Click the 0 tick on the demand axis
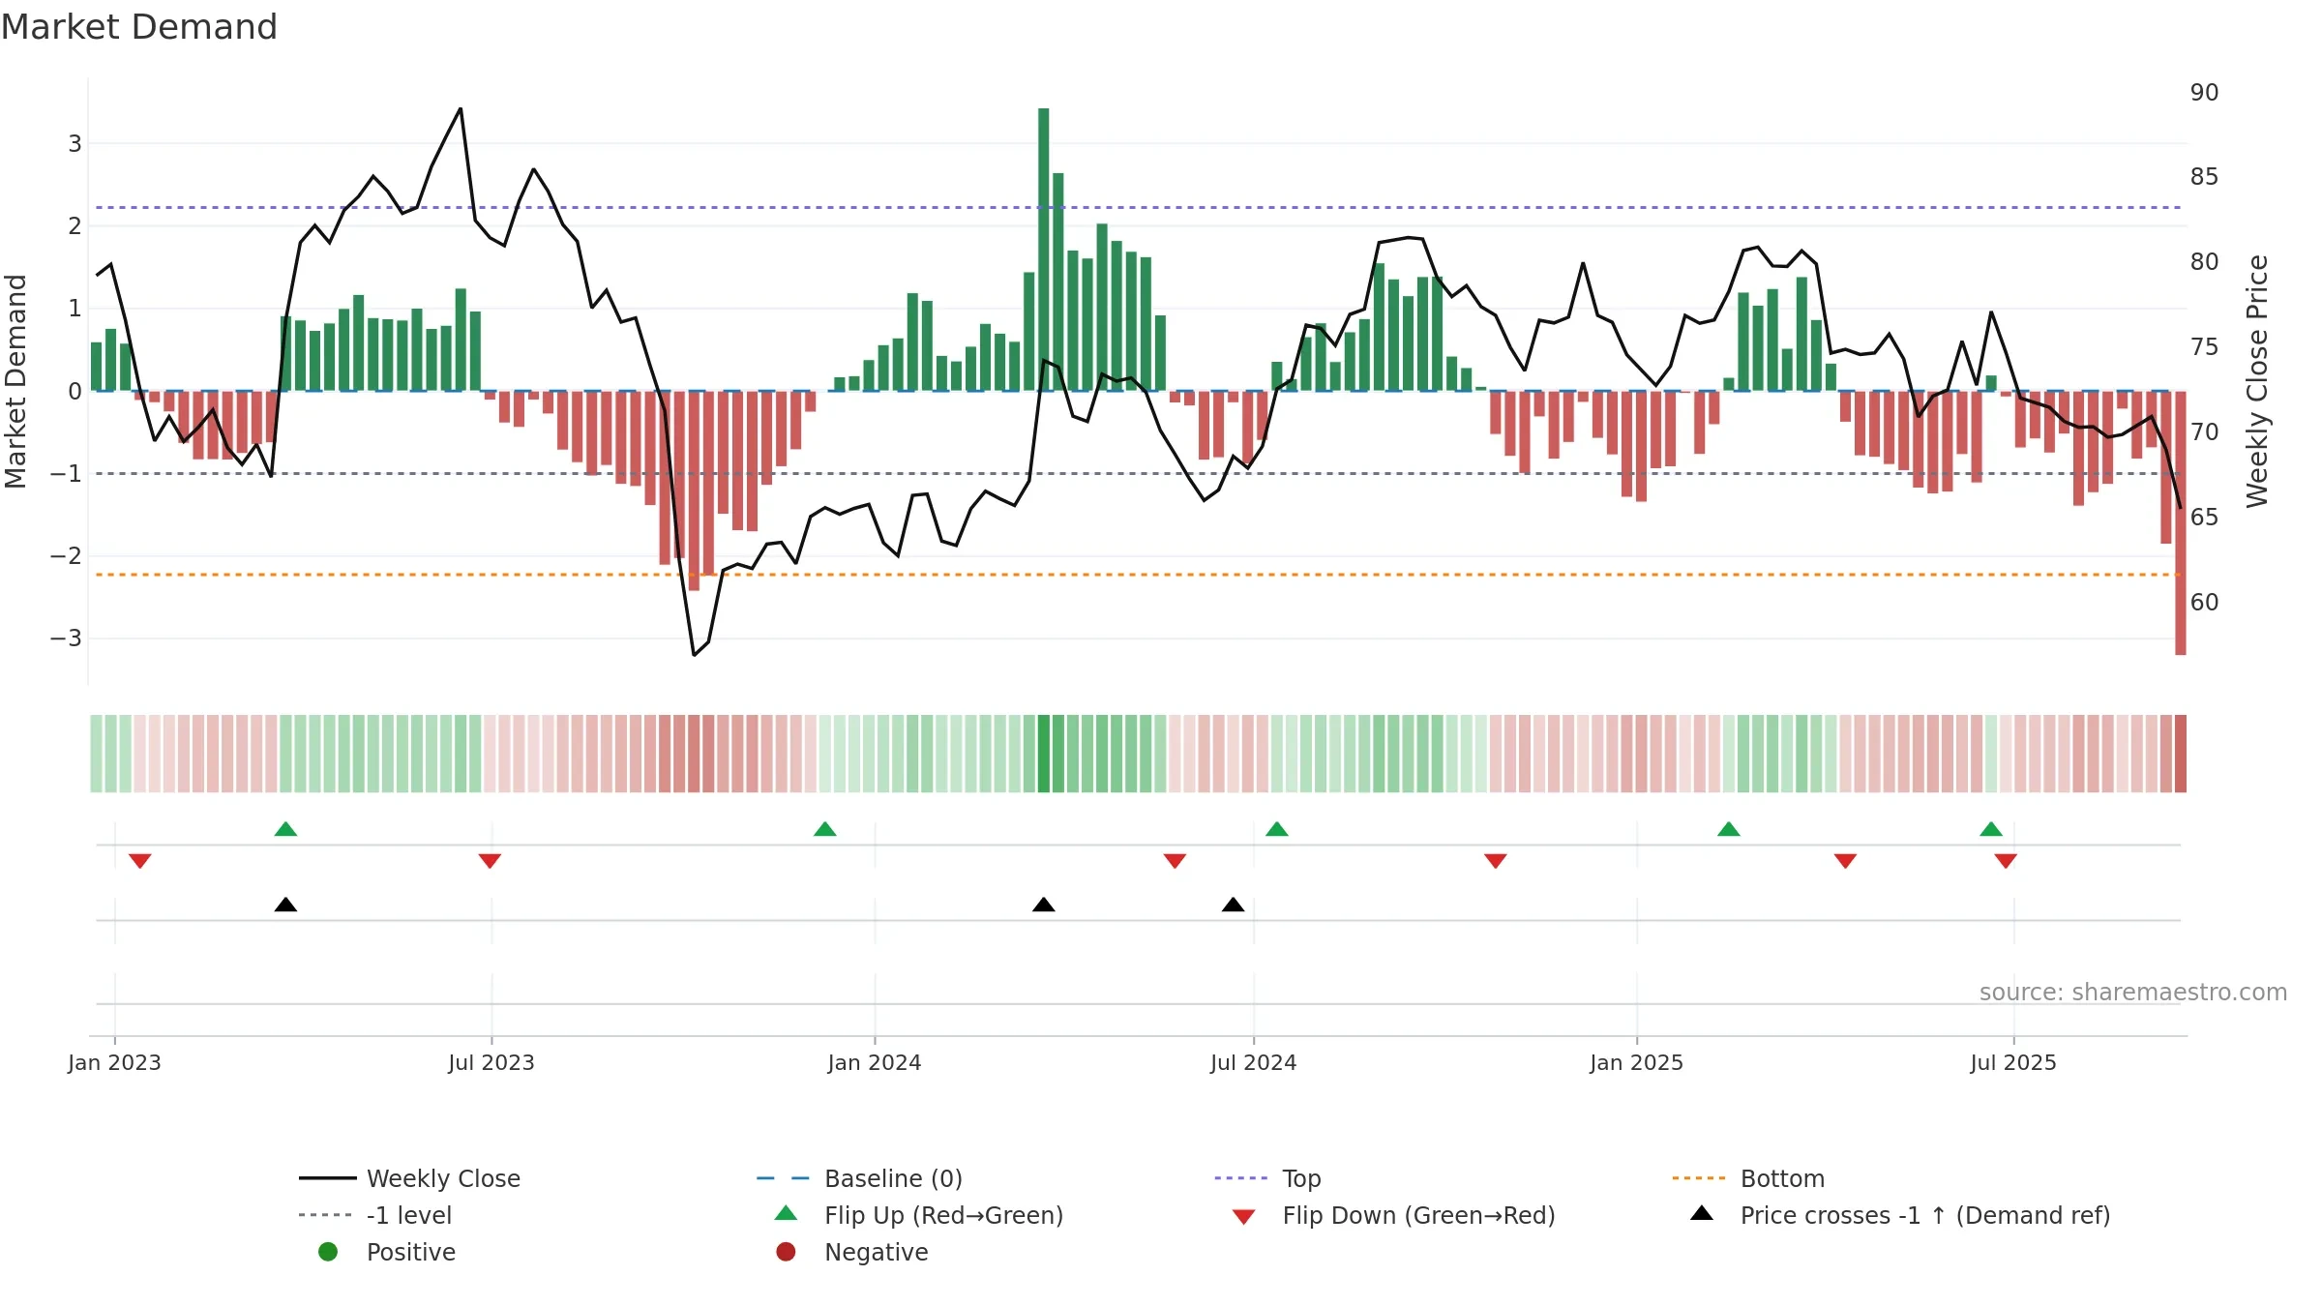This screenshot has height=1306, width=2322. point(75,391)
